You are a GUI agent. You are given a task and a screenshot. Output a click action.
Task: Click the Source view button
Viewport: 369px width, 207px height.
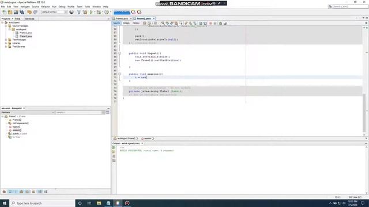[x=116, y=23]
